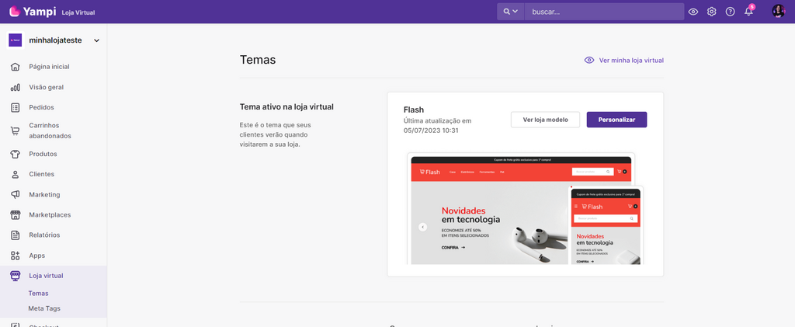Open the Marketplaces label in sidebar
Image resolution: width=795 pixels, height=327 pixels.
50,215
